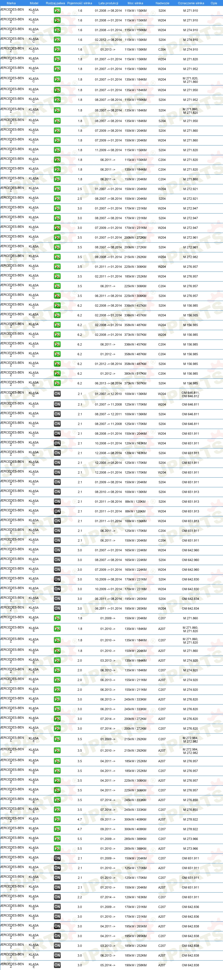Select the 02.2011 -> 01.2014 date cell

(x=108, y=276)
